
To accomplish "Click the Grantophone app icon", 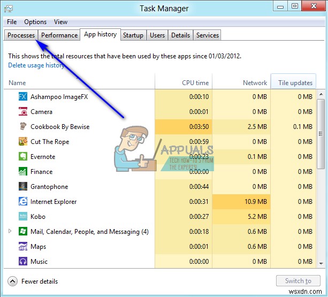I will [x=23, y=186].
